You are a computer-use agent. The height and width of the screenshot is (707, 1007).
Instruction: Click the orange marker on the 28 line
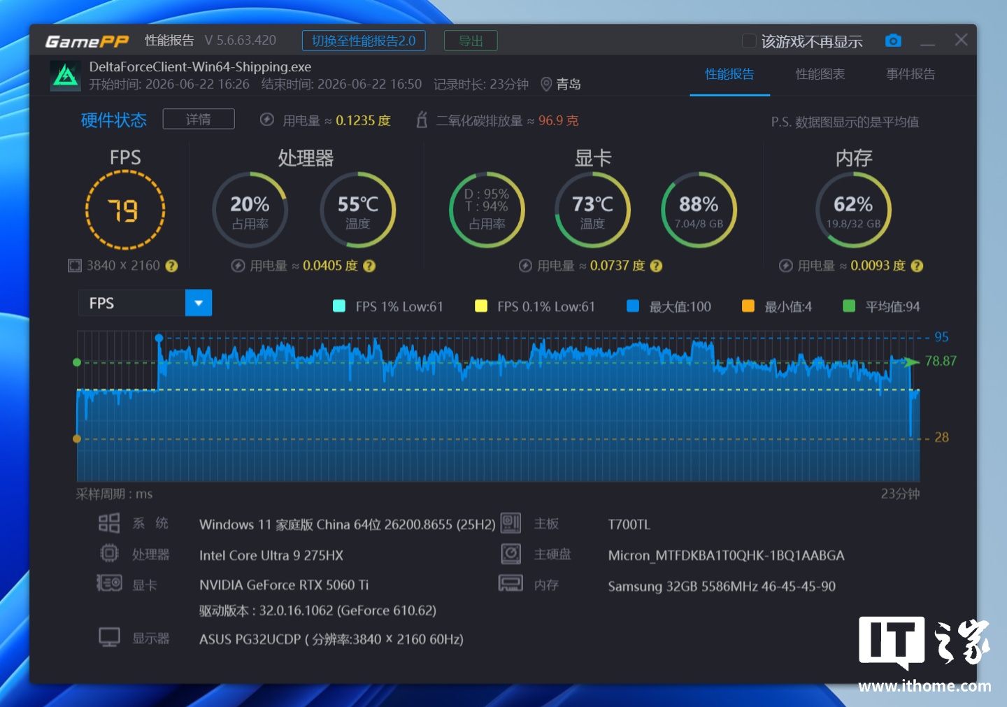[77, 438]
